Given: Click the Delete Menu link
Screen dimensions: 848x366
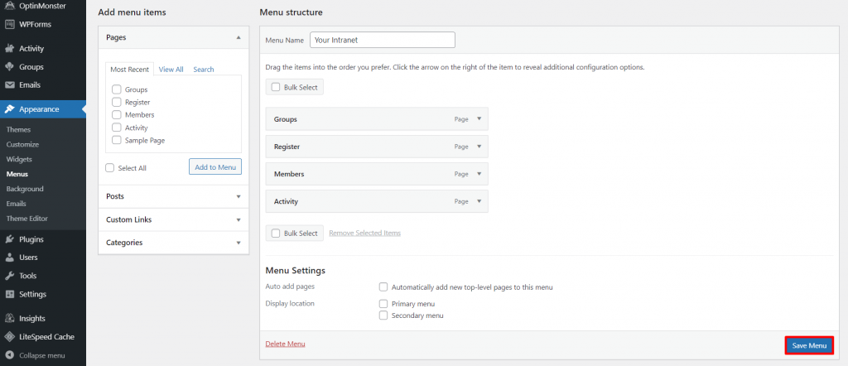Looking at the screenshot, I should point(285,344).
